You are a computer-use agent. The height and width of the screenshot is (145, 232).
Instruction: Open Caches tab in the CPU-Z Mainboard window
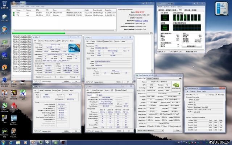click(x=93, y=41)
